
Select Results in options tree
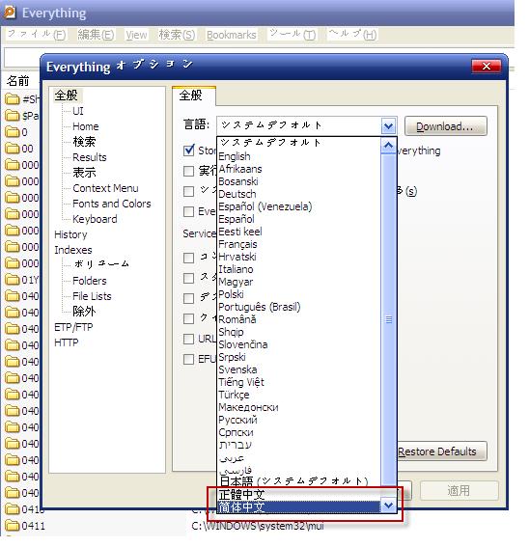tap(90, 157)
